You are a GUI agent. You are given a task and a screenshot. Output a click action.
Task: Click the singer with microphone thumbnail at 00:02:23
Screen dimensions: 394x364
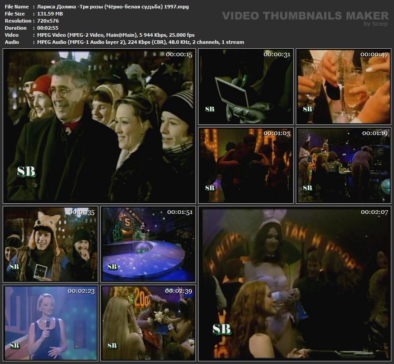(x=50, y=323)
